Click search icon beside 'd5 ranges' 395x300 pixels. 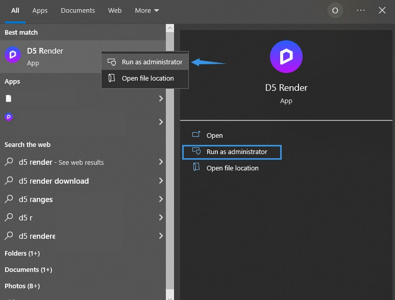tap(9, 199)
